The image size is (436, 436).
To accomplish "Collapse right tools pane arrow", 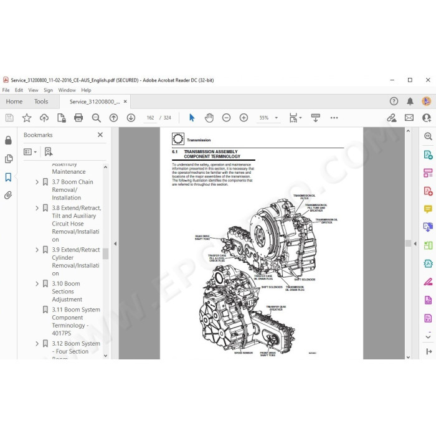I will coord(415,244).
